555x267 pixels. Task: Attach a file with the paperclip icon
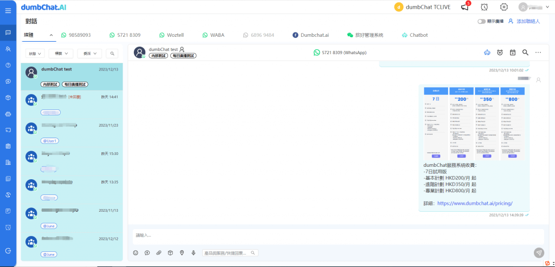(159, 253)
